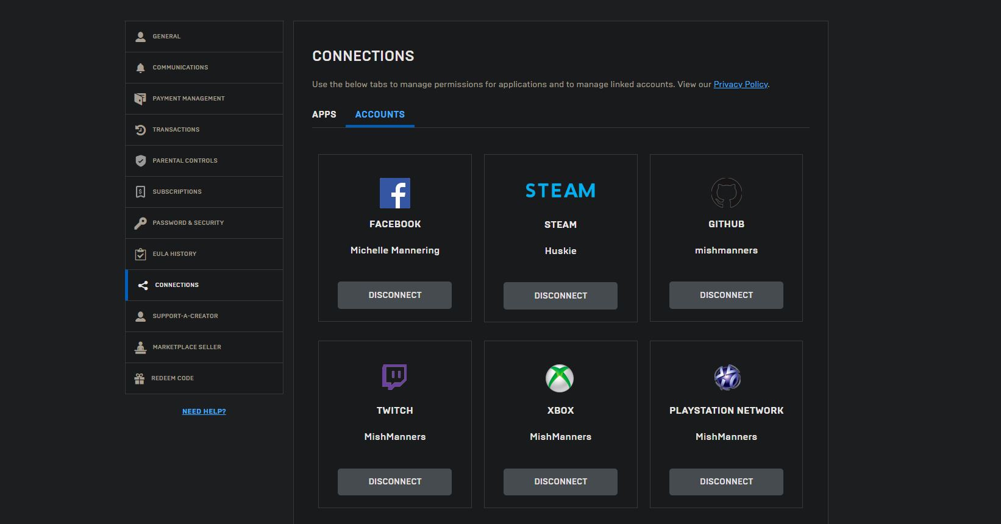Click the GitHub octocat logo
Image resolution: width=1001 pixels, height=524 pixels.
pyautogui.click(x=727, y=193)
